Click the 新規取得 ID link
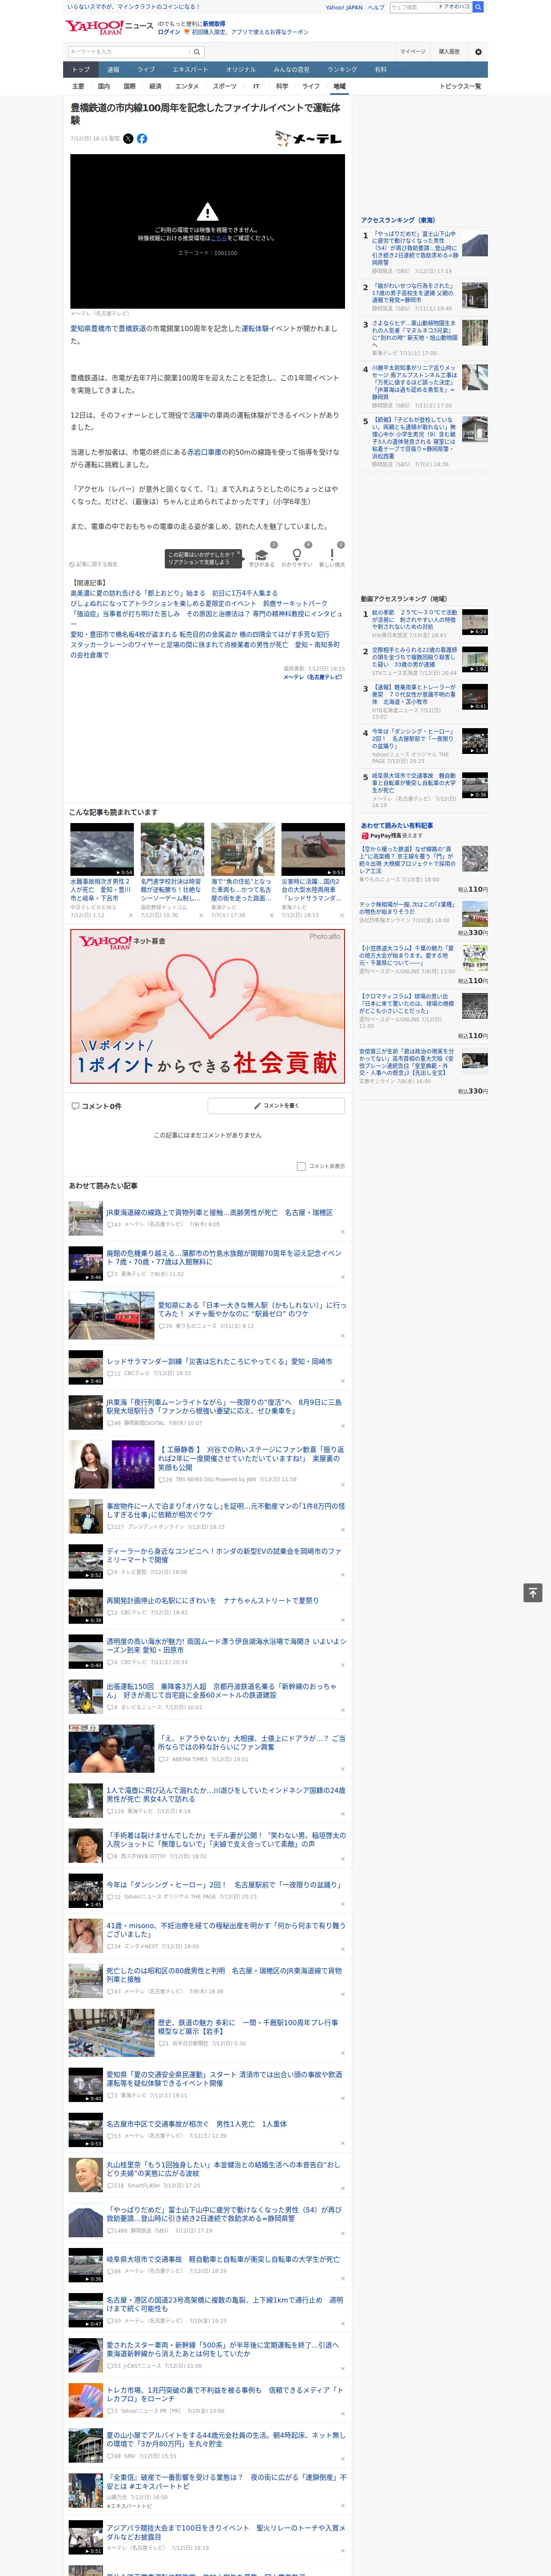 214,23
